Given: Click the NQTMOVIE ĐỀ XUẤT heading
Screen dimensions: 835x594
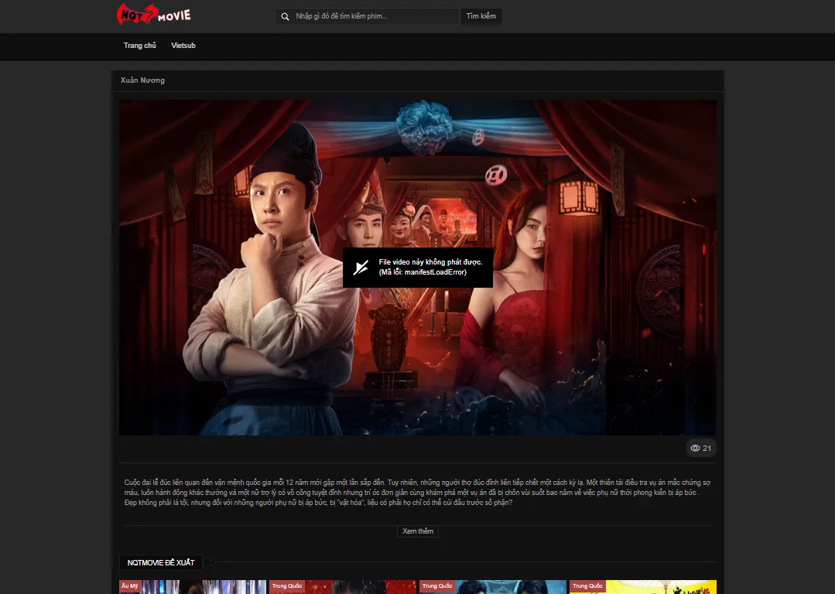Looking at the screenshot, I should (160, 562).
